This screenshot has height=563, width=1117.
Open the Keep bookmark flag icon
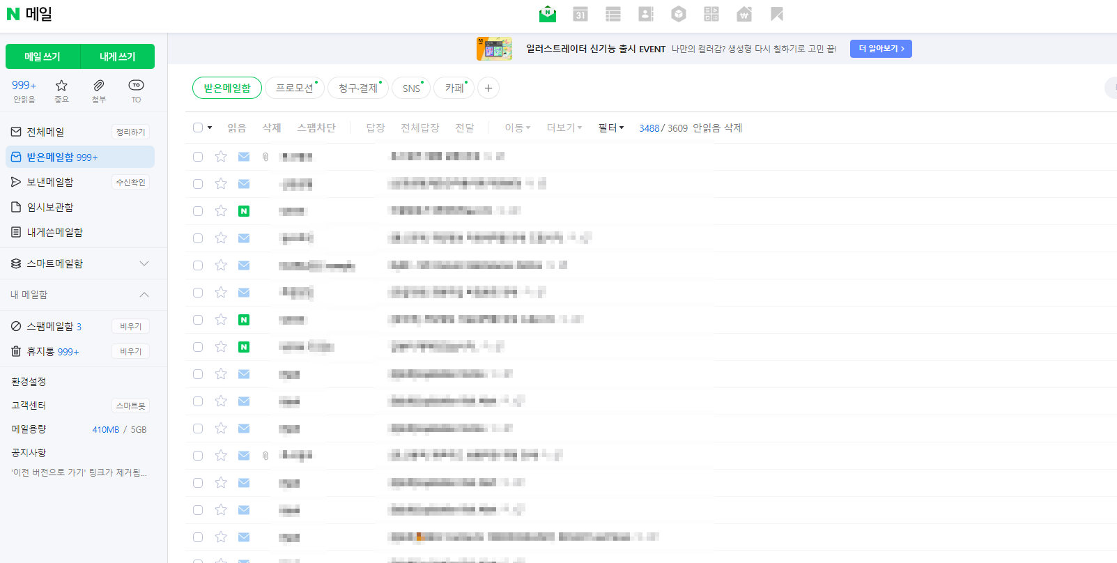tap(777, 14)
